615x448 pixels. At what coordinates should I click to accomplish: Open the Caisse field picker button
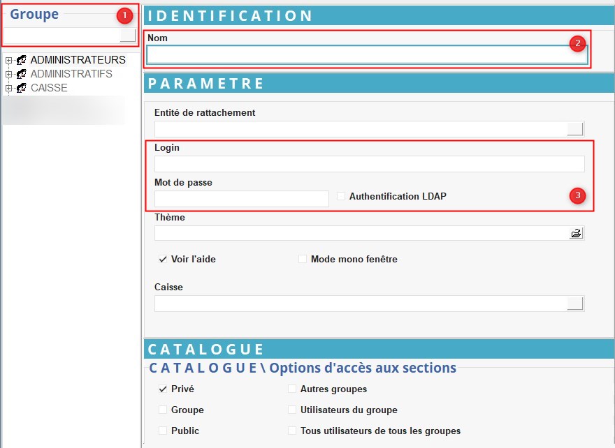(575, 303)
